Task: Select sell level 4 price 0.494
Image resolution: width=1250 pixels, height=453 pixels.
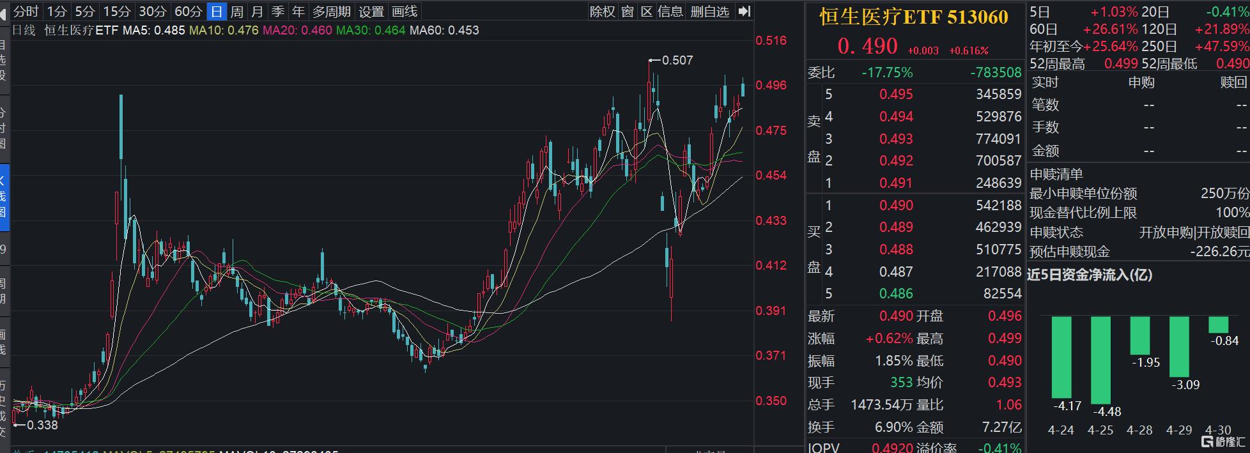Action: pyautogui.click(x=896, y=116)
